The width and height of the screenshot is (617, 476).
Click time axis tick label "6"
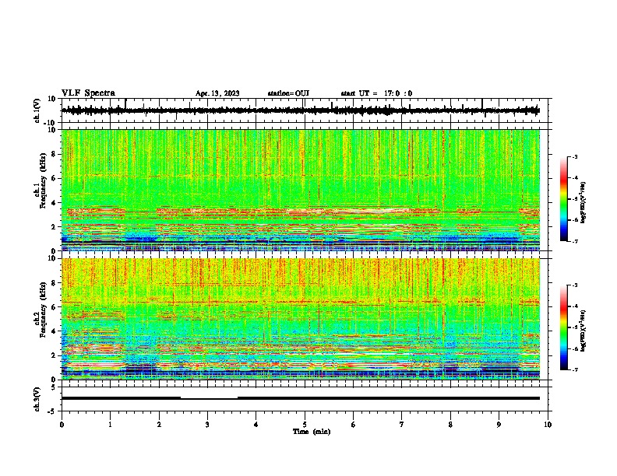point(354,425)
